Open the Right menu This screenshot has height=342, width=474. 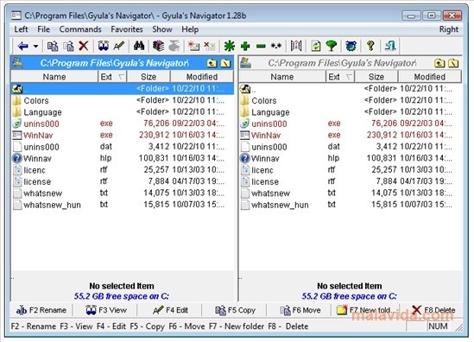point(449,29)
